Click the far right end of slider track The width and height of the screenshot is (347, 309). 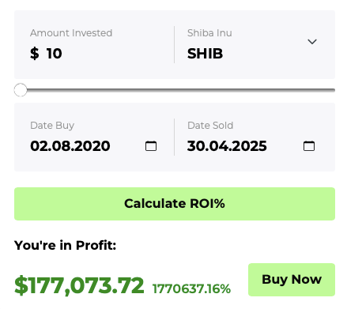coord(333,90)
